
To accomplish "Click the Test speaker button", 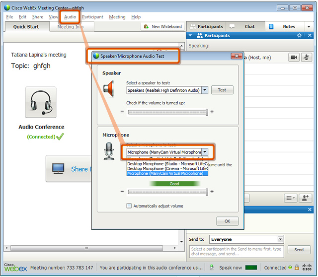I will [x=222, y=90].
